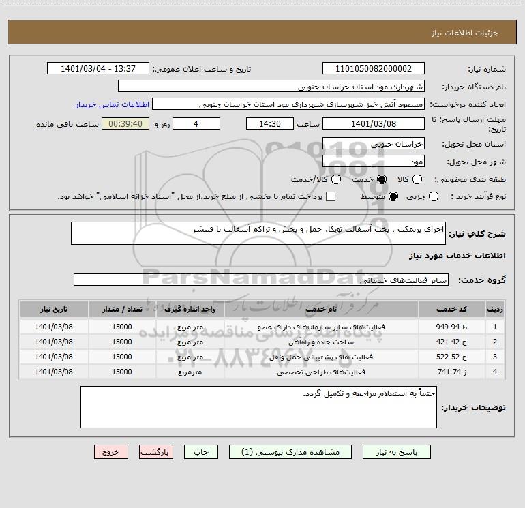Click the ردیف column header
Viewport: 525px width, 508px height.
point(495,309)
